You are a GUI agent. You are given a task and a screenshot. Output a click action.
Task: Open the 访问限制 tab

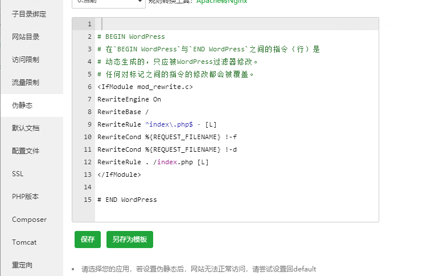point(26,59)
